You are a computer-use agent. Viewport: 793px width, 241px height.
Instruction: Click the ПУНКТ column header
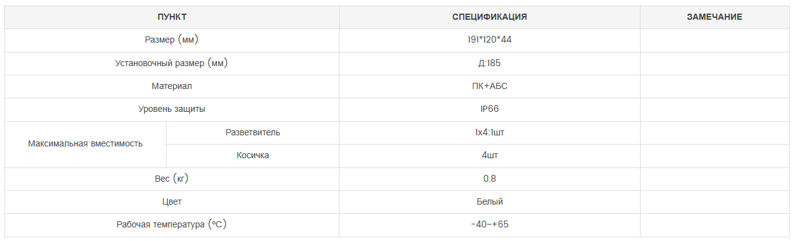click(172, 17)
